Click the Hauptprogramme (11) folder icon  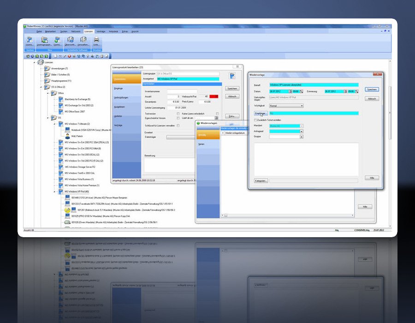47,80
